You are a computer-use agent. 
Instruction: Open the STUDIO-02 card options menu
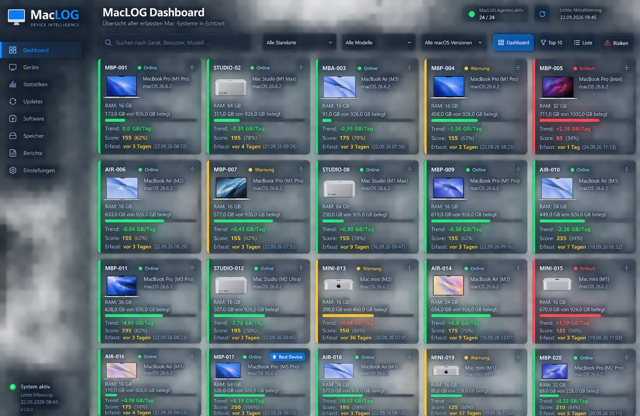(x=301, y=67)
